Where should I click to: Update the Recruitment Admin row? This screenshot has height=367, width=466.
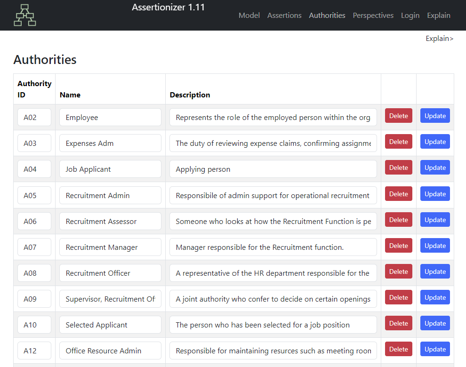435,194
